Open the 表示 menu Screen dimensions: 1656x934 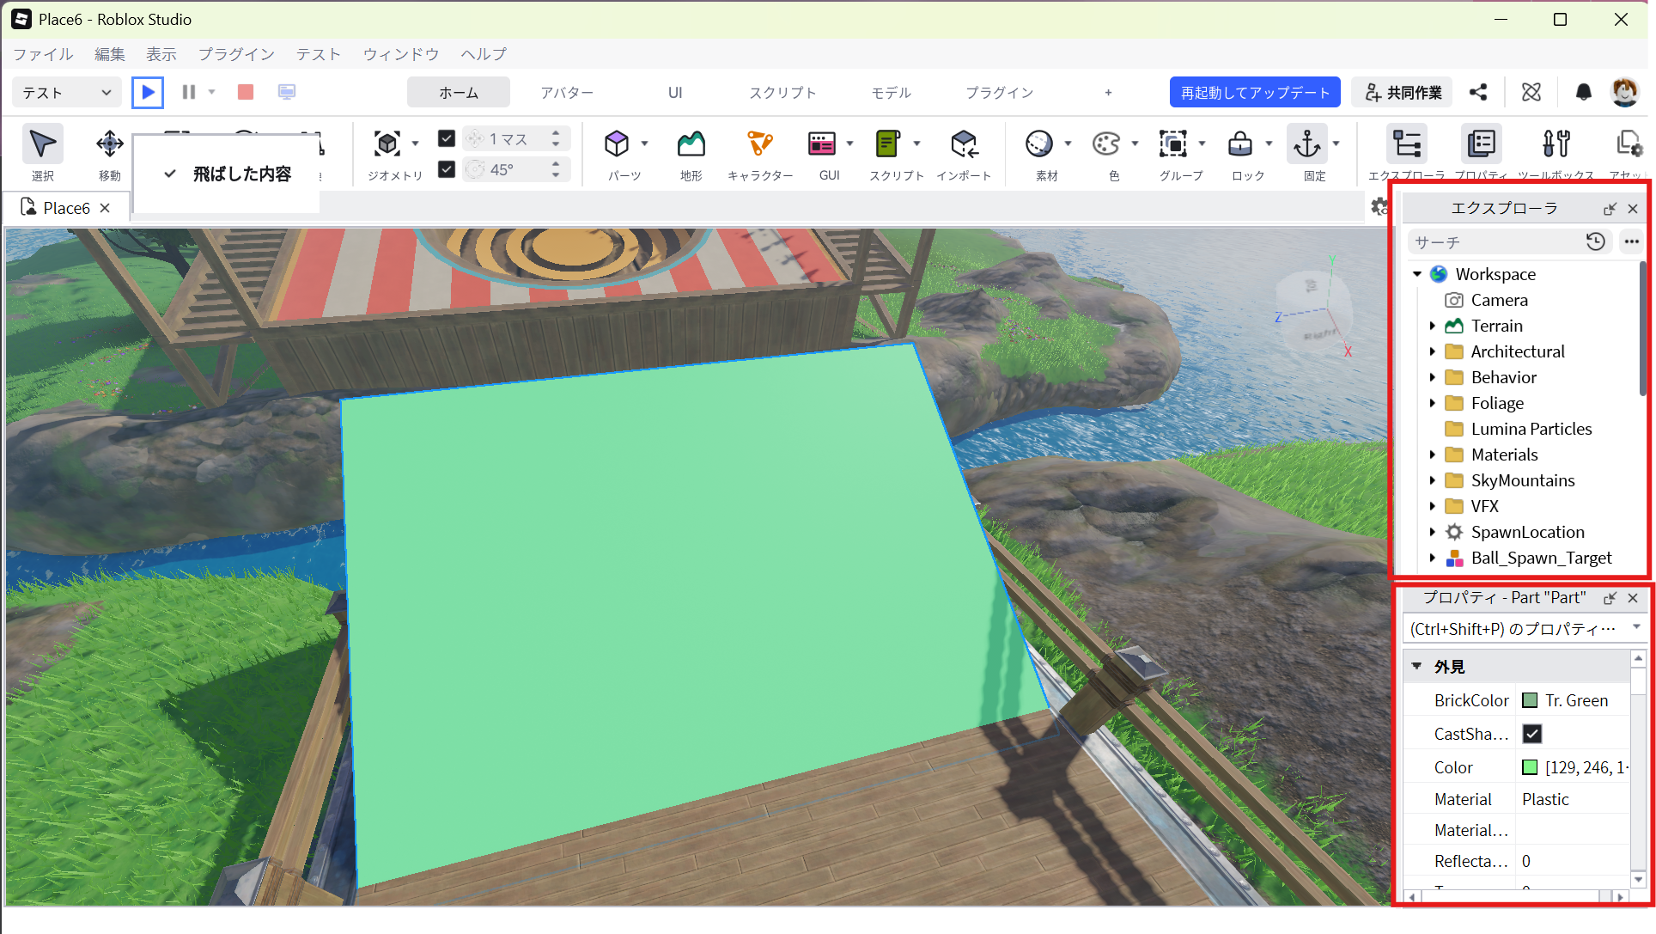click(161, 54)
